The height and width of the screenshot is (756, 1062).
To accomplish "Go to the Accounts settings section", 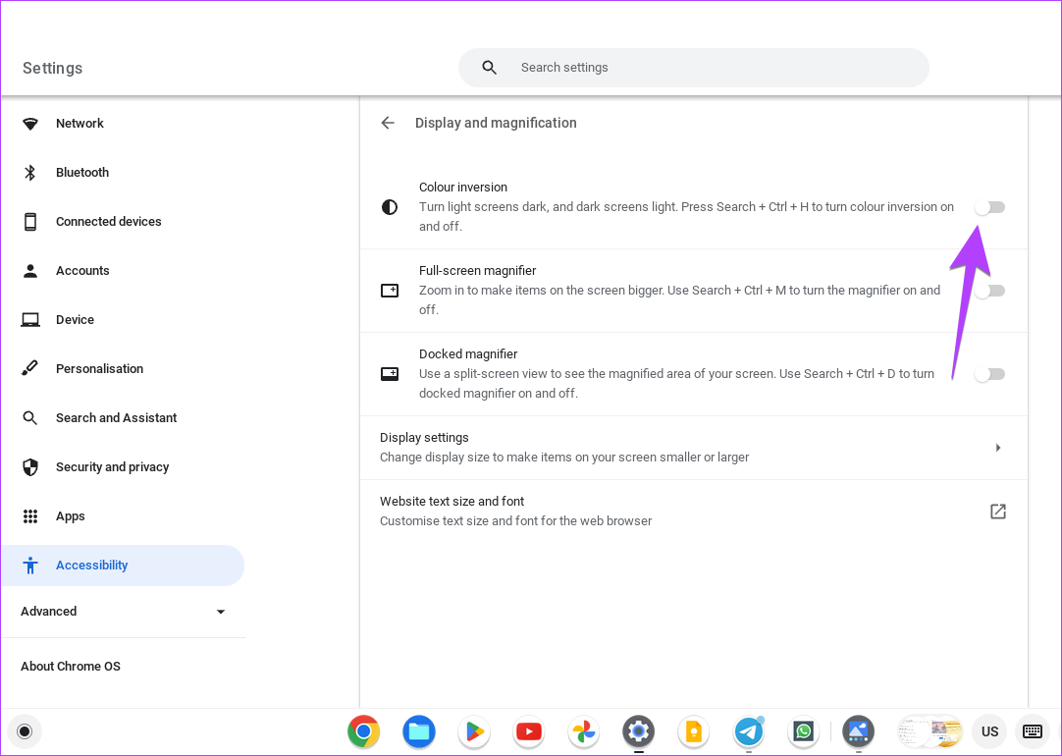I will pos(82,270).
